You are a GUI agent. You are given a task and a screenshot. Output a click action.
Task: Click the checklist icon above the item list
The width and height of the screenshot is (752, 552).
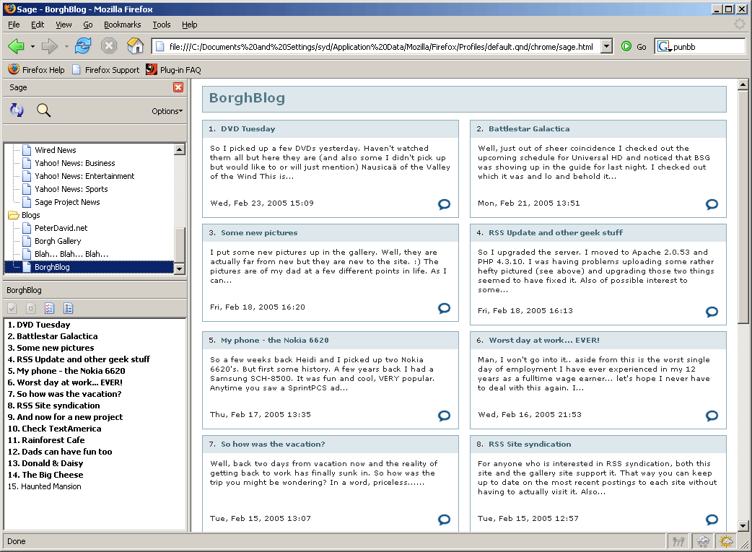tap(49, 308)
